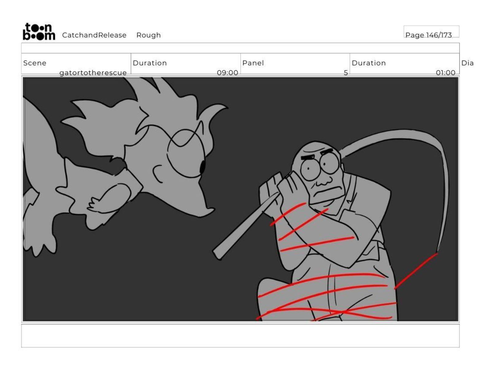Click the Scene column label
This screenshot has width=486, height=376.
(35, 63)
